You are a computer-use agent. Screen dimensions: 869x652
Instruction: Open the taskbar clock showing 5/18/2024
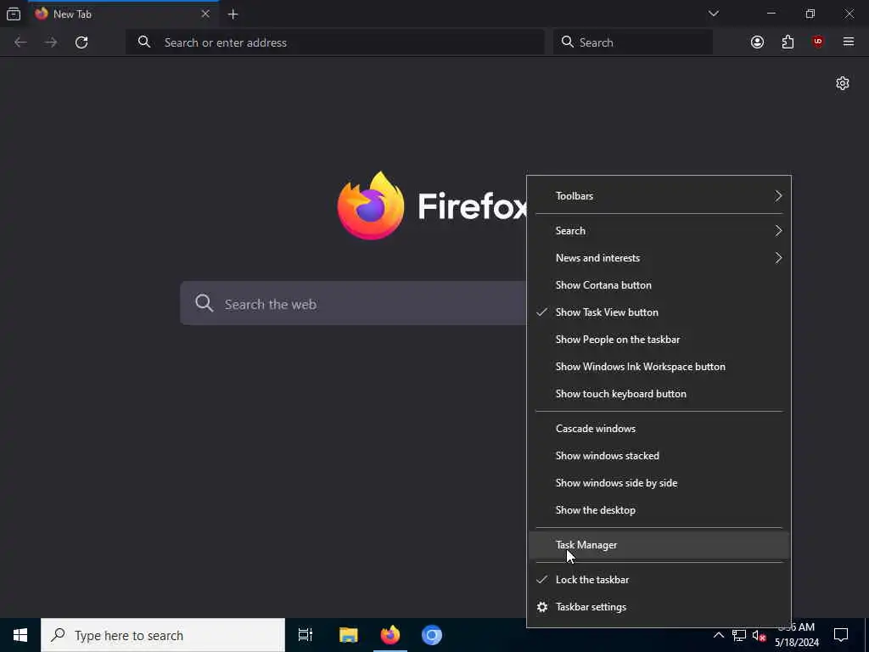point(796,635)
